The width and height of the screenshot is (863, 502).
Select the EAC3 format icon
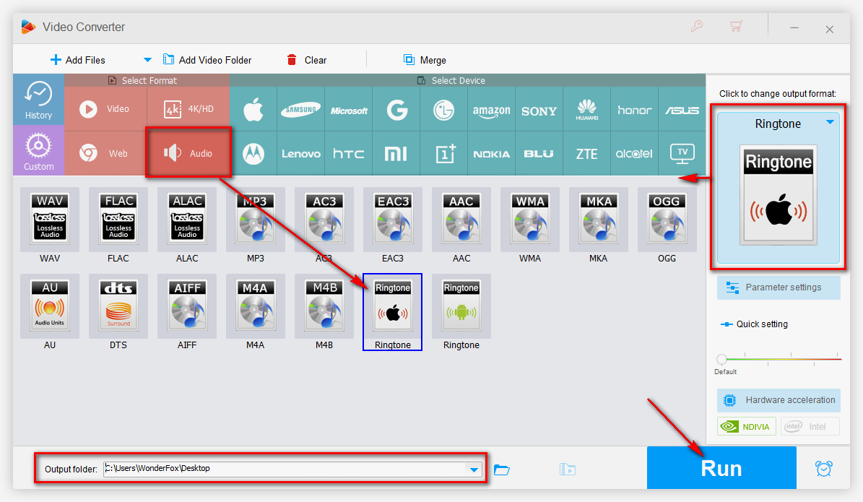click(393, 220)
